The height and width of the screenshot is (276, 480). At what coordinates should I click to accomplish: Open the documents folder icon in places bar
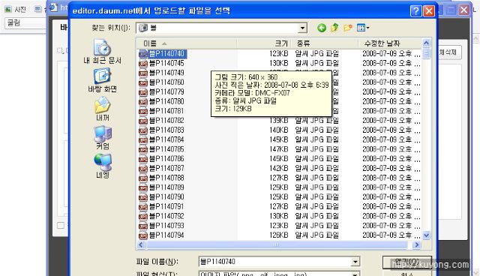tap(102, 109)
